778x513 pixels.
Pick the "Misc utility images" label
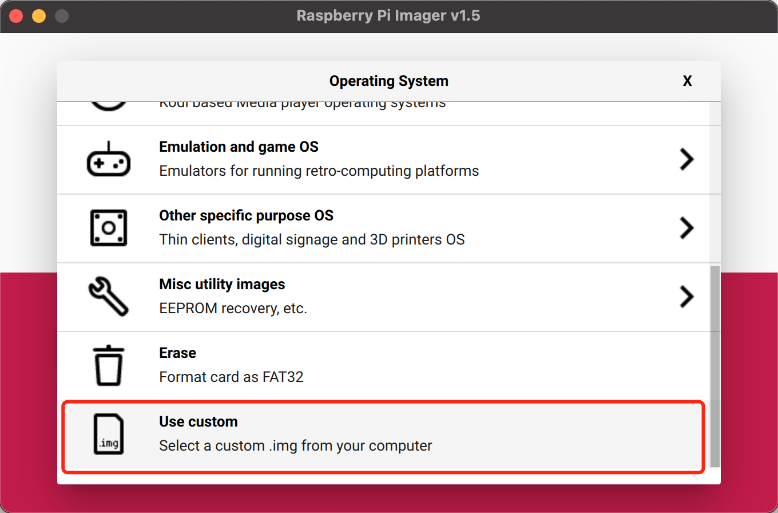pos(222,285)
